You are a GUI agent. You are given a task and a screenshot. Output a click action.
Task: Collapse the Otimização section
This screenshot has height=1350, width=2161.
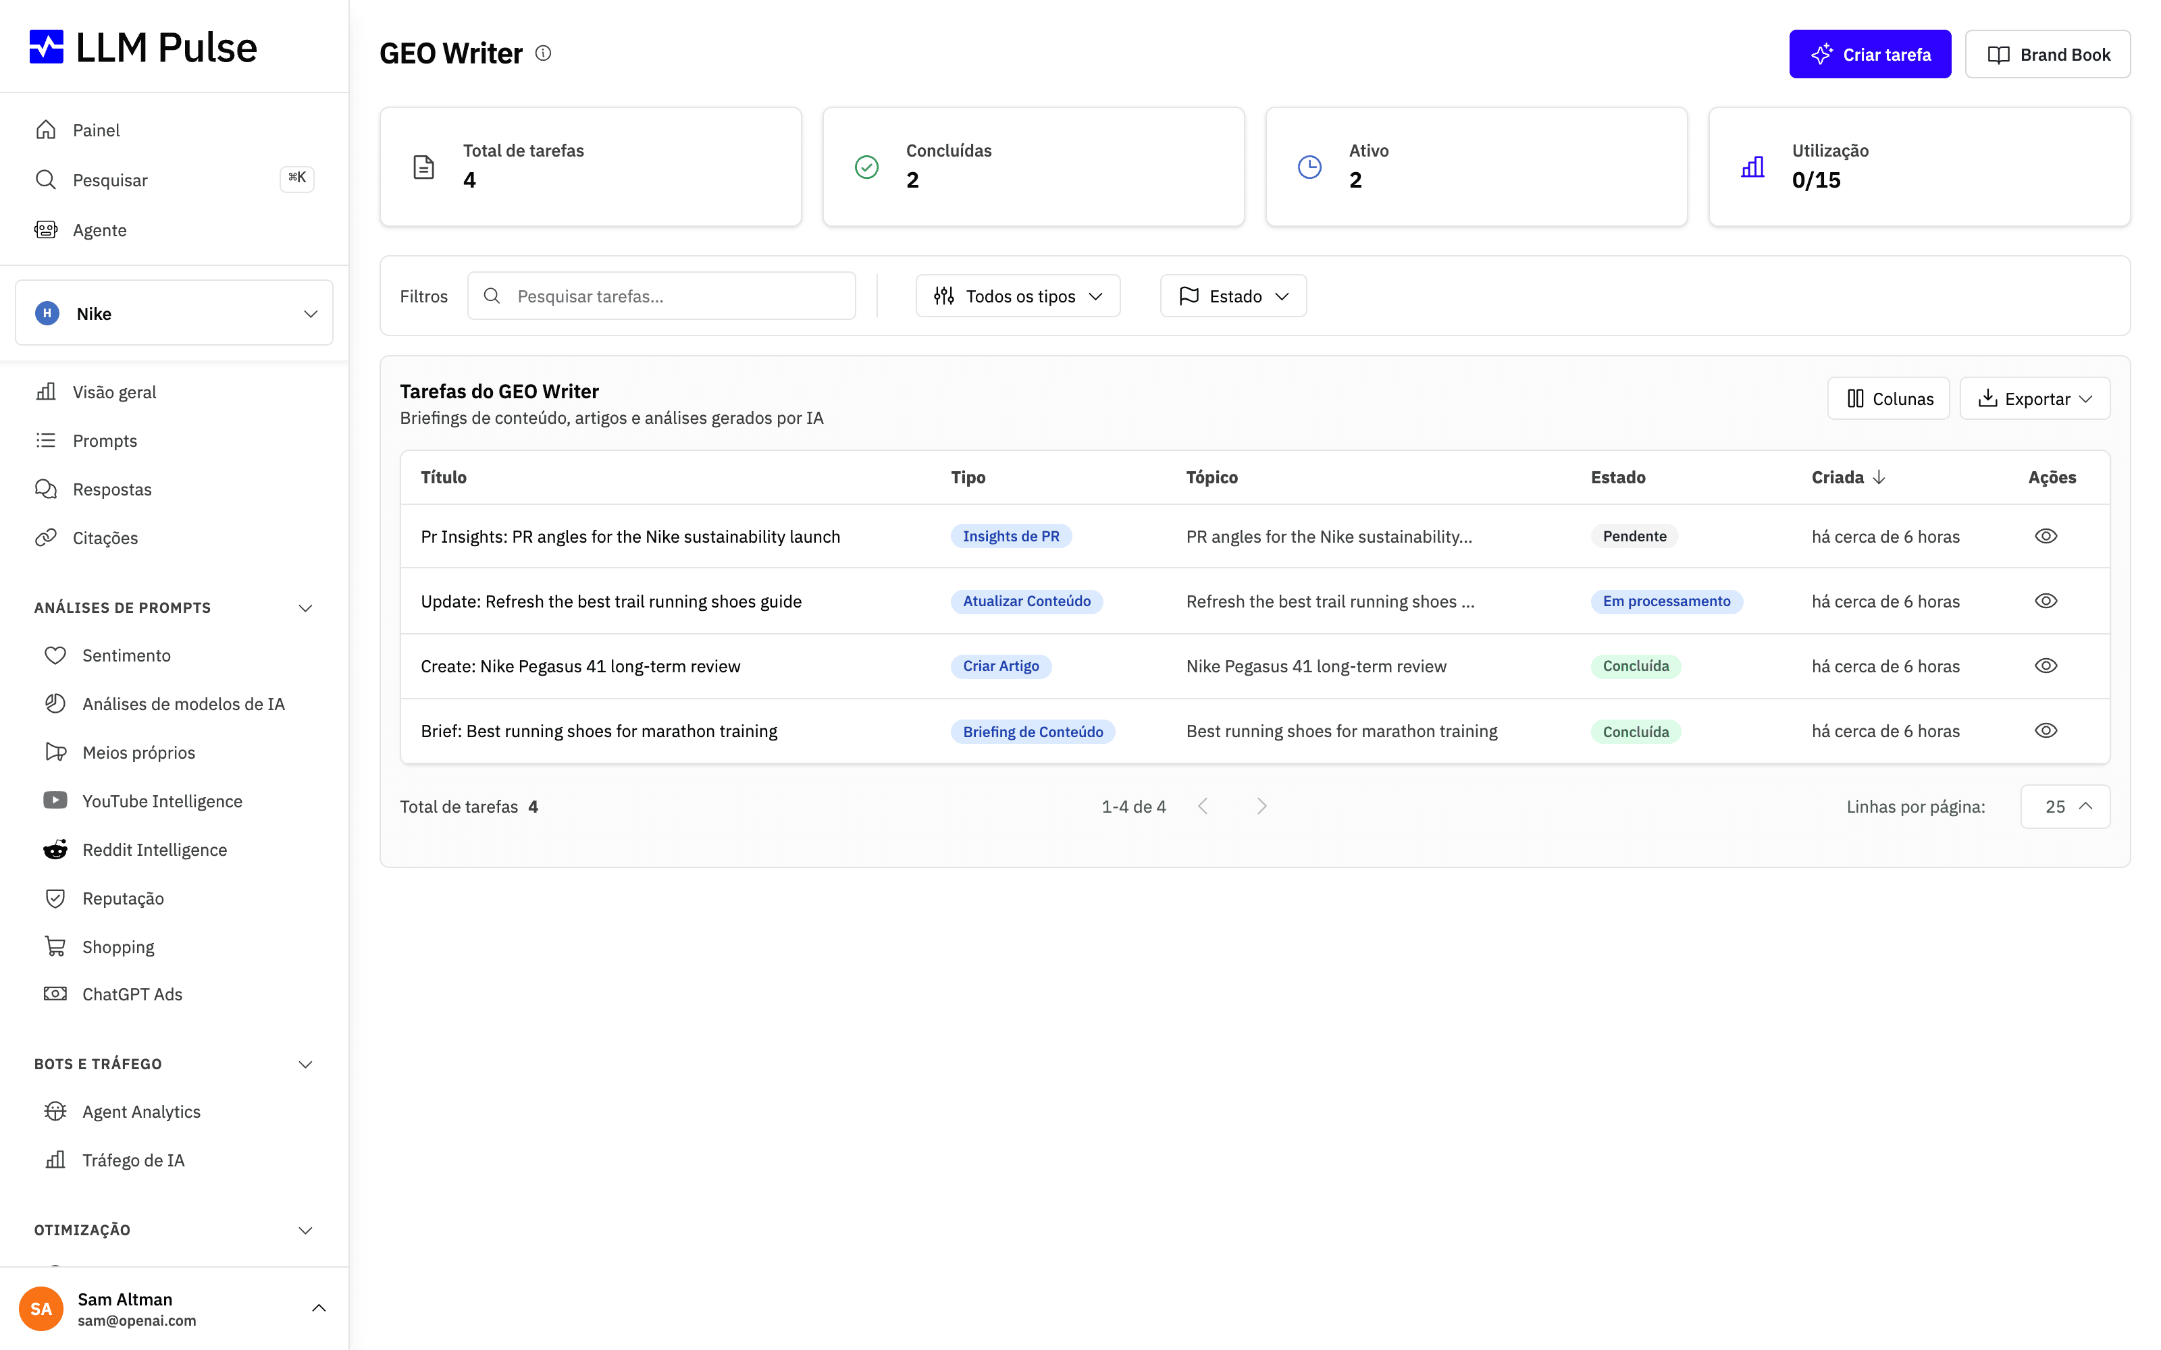305,1231
